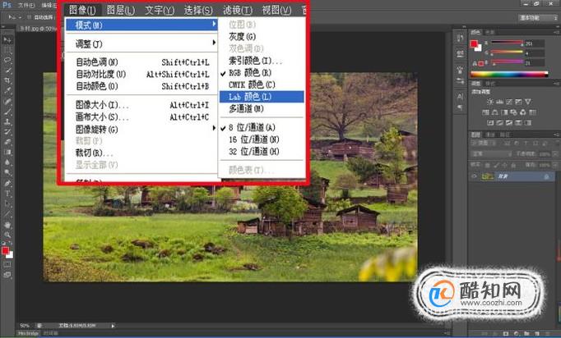Select the Magic Wand tool
Screen dimensions: 561x338
coord(7,71)
